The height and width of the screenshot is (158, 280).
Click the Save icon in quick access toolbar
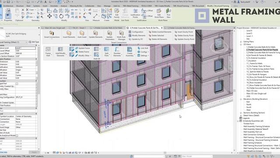(8, 2)
